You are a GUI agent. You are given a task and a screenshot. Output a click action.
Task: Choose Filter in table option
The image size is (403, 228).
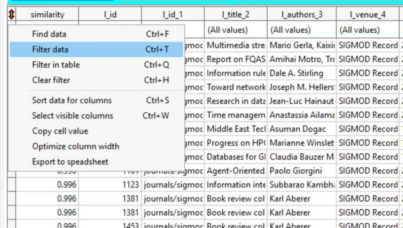pos(96,65)
